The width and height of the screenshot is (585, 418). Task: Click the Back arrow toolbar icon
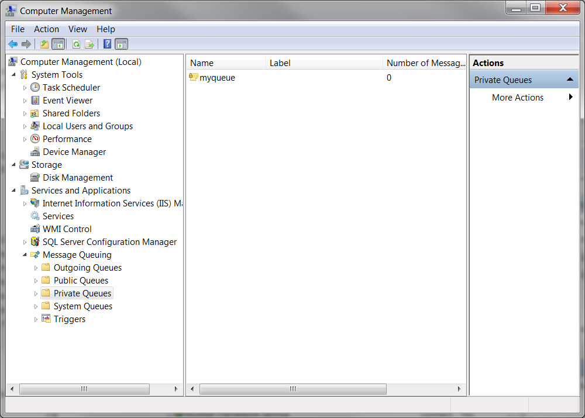click(x=13, y=44)
